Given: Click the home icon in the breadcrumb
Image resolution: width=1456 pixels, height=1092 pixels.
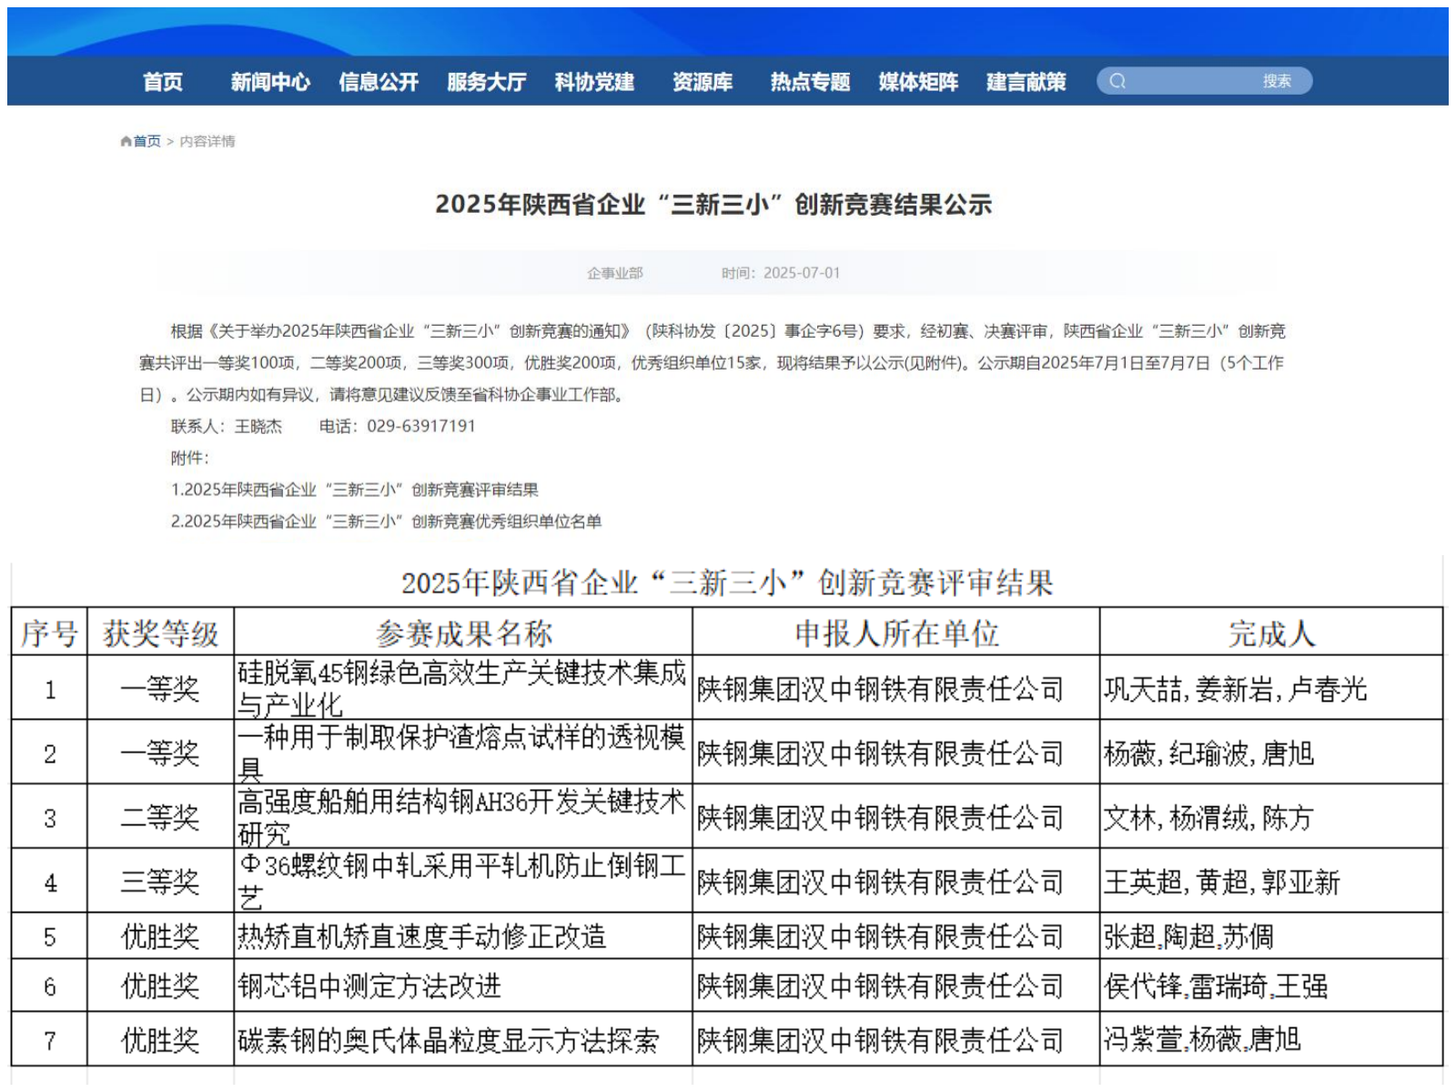Looking at the screenshot, I should (126, 141).
